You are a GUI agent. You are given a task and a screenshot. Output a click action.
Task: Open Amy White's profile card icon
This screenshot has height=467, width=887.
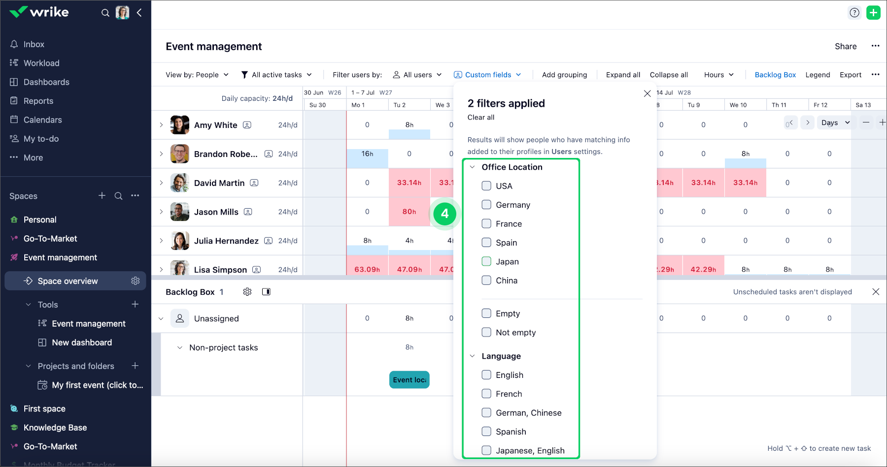pos(247,125)
